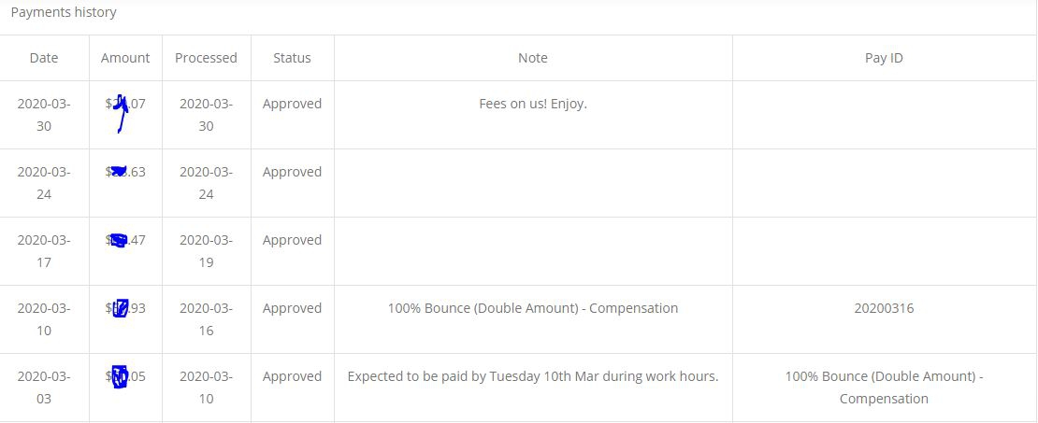Click the Payments history heading
This screenshot has height=423, width=1038.
click(x=64, y=13)
